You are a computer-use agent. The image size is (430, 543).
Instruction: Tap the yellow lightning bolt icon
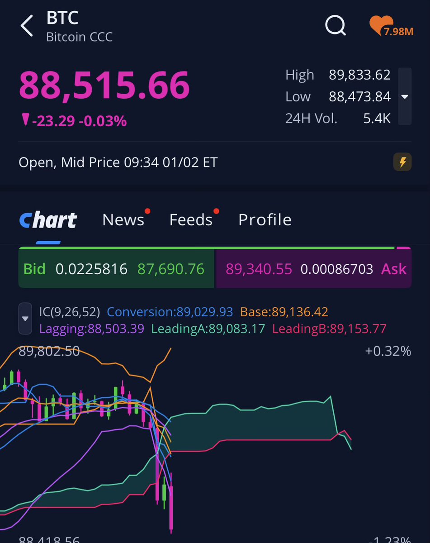402,162
